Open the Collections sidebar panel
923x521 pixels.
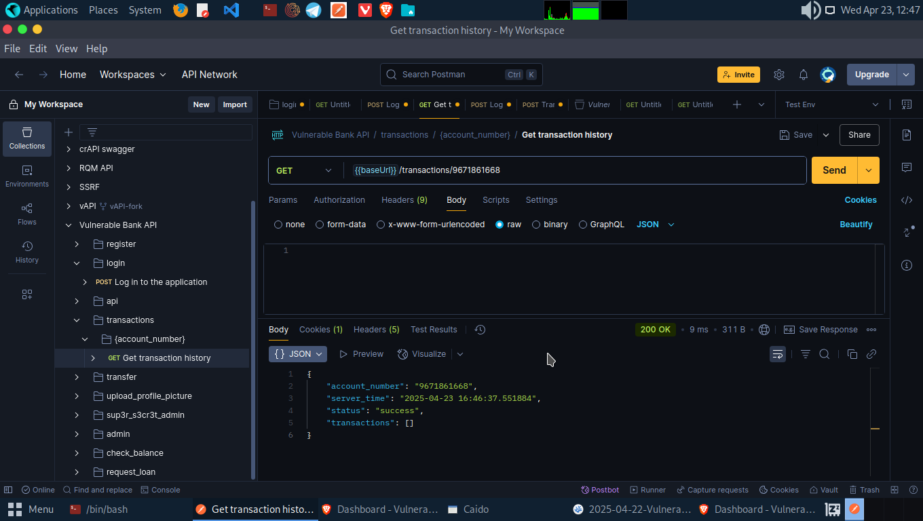(27, 138)
